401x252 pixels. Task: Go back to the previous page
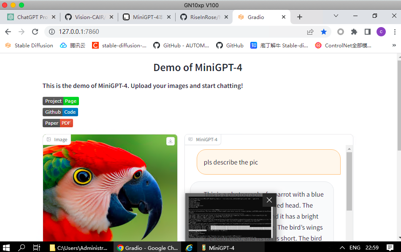(8, 32)
